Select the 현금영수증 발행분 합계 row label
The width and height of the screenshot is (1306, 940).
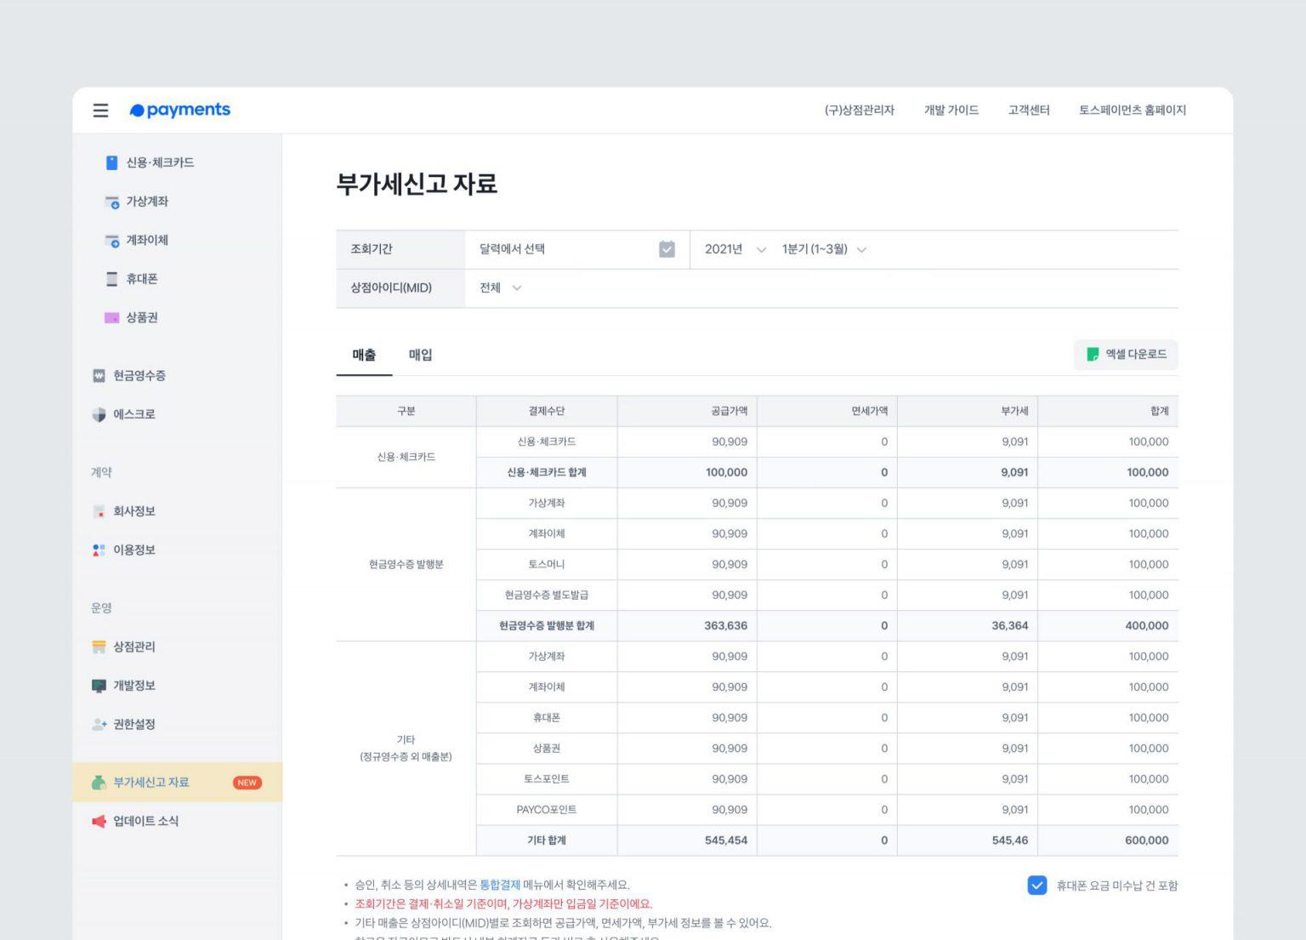coord(547,625)
